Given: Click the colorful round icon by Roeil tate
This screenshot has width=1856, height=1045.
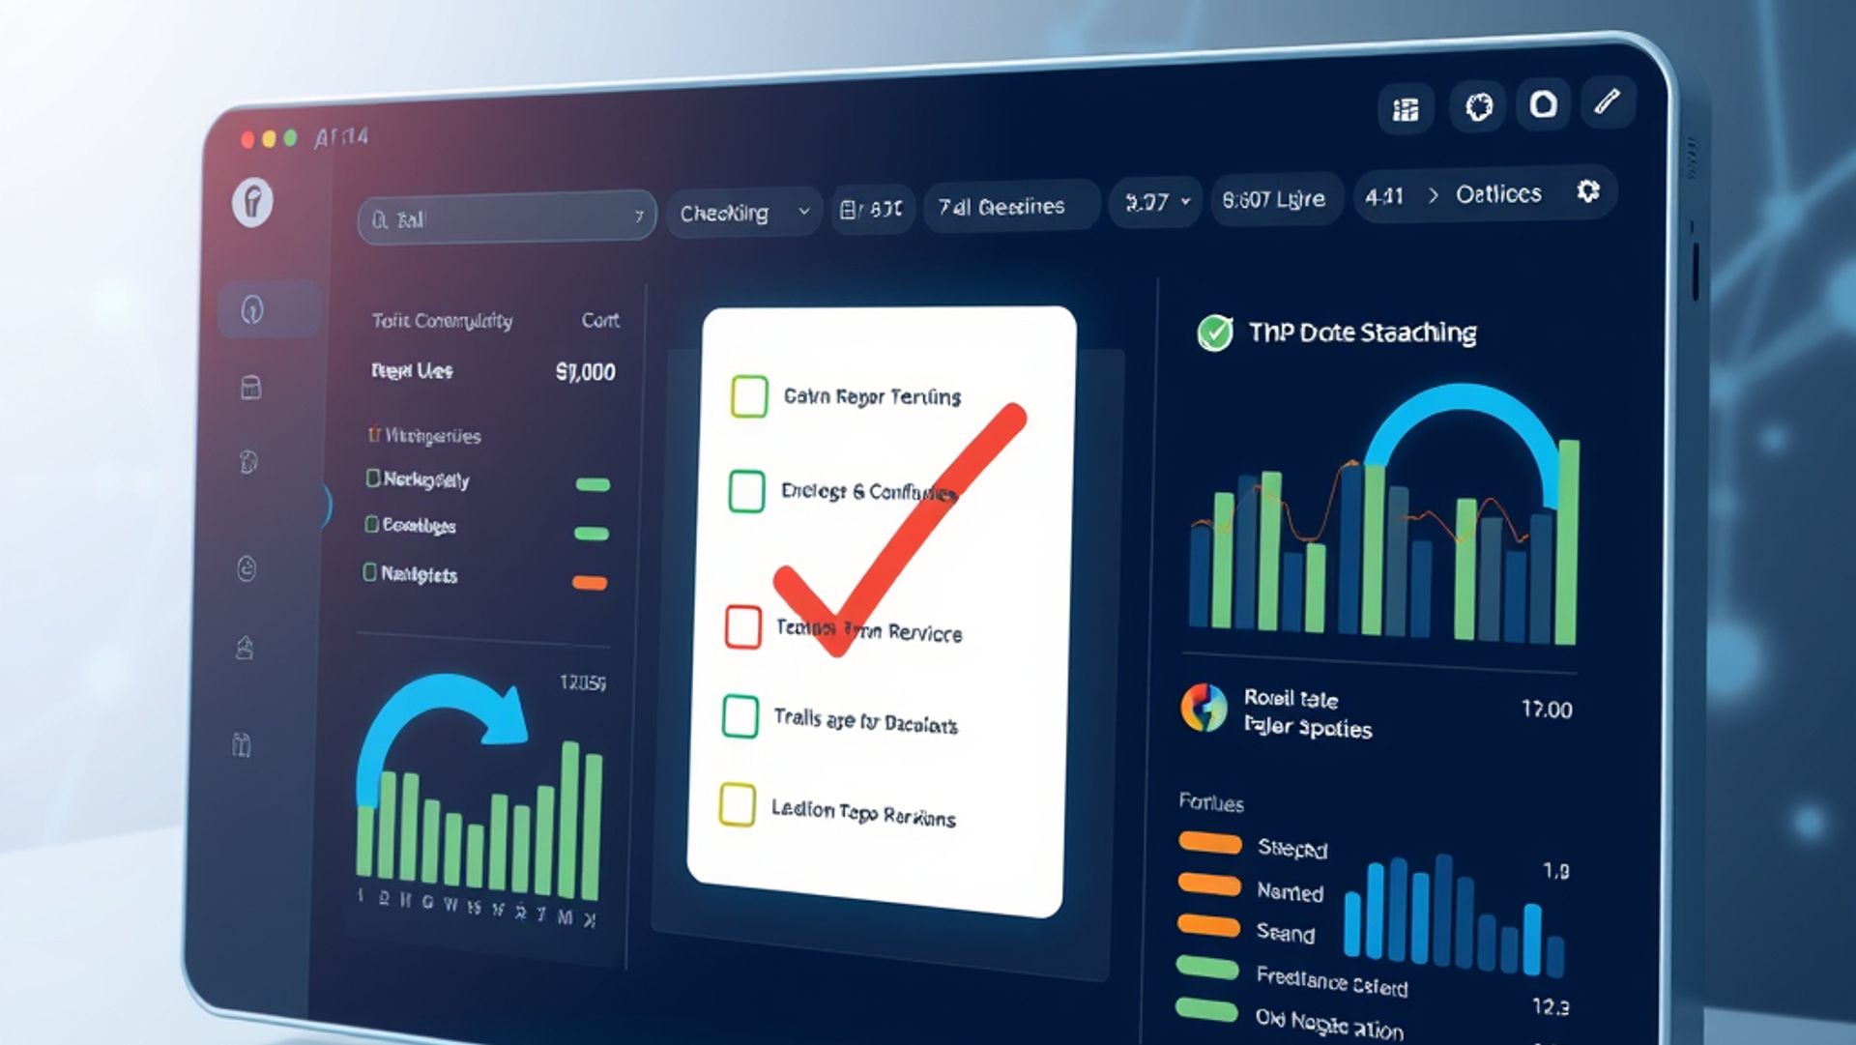Looking at the screenshot, I should click(x=1203, y=708).
